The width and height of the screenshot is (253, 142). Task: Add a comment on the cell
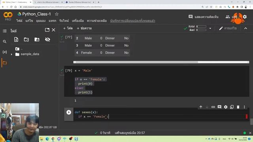tap(219, 107)
